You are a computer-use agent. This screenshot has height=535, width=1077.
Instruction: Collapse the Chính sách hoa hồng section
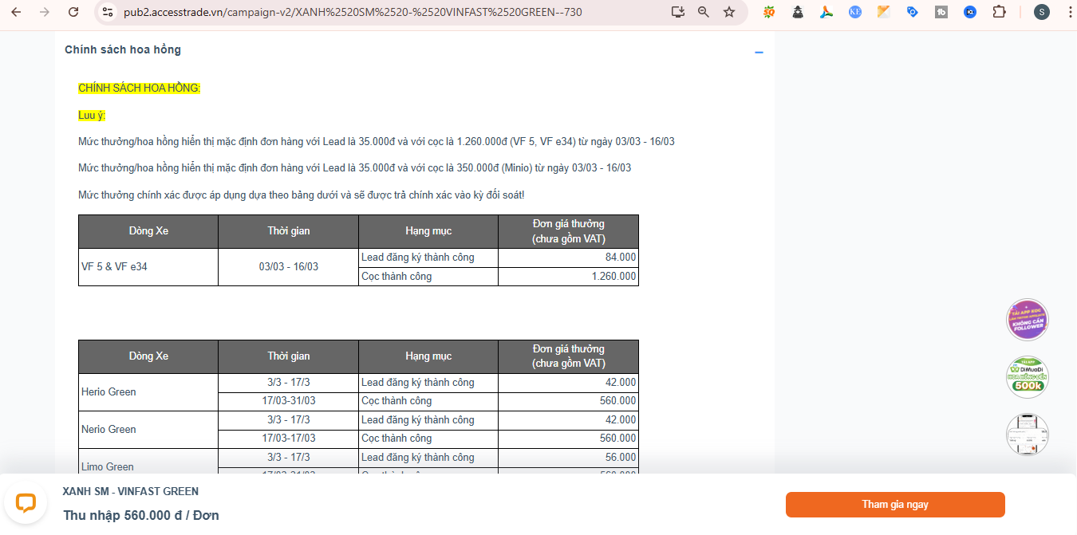759,53
